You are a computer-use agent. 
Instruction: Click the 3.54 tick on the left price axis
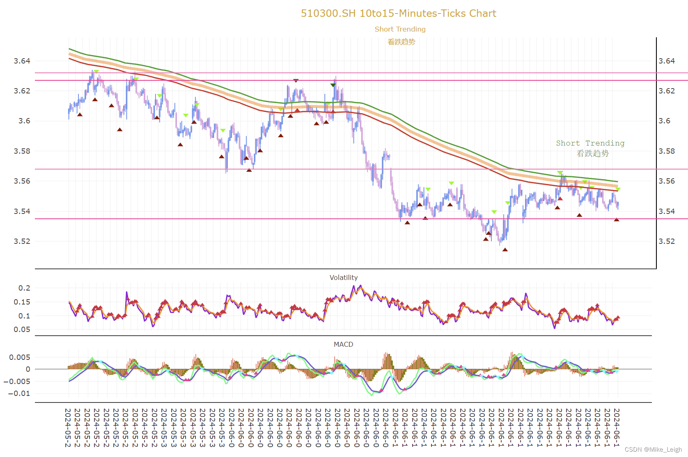pos(22,211)
